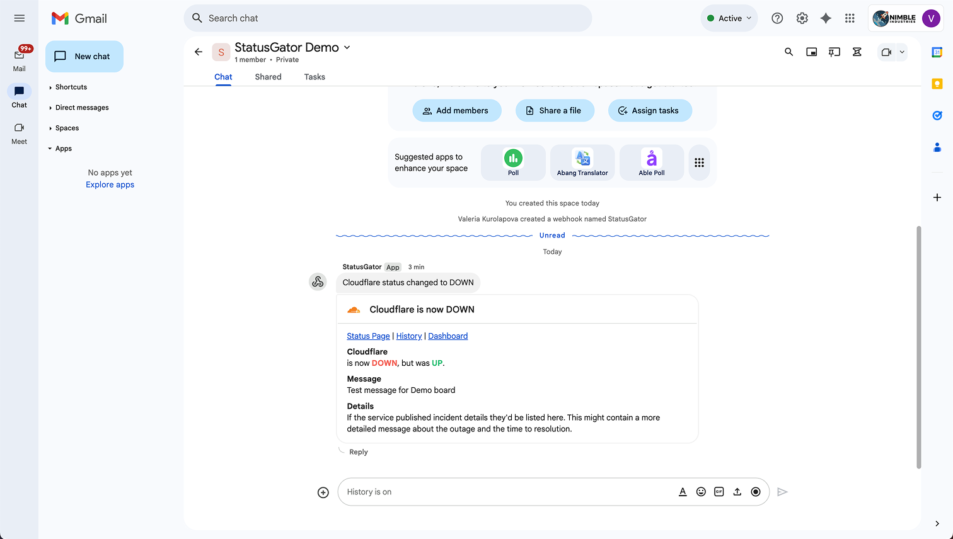
Task: Open the emoji picker
Action: point(701,492)
